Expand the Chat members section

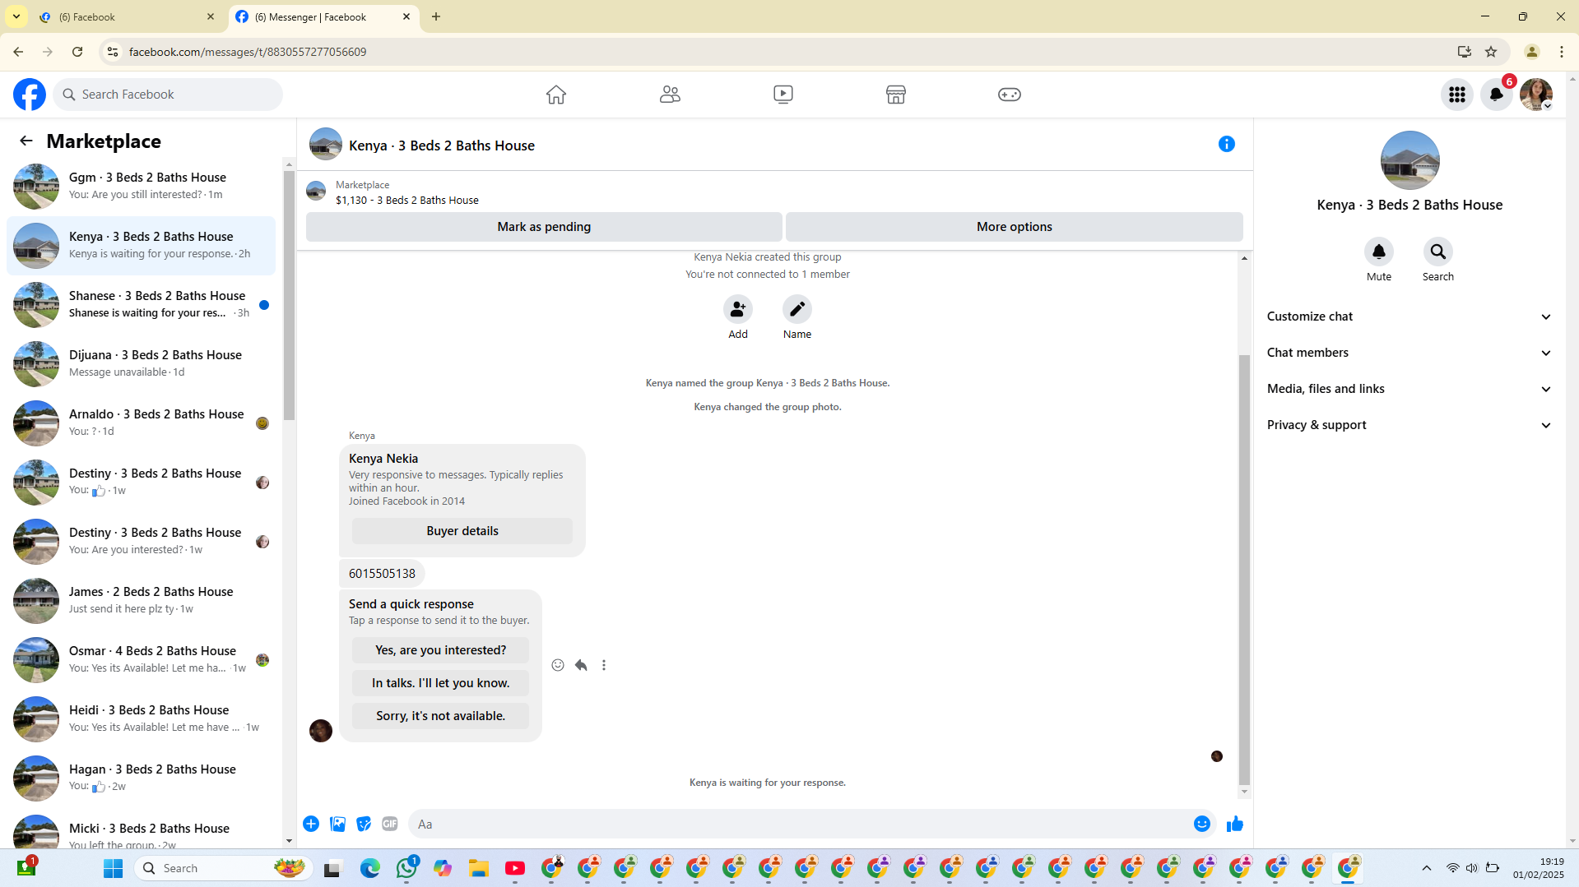tap(1409, 353)
